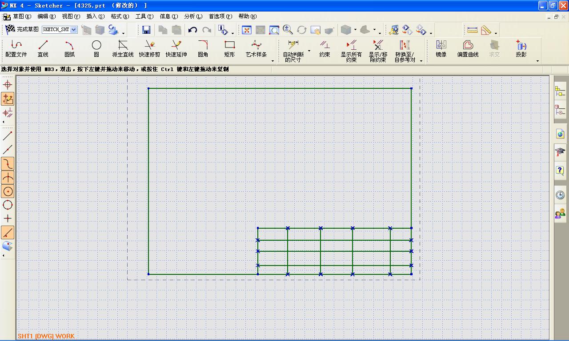Select the 矩形 rectangle tool
This screenshot has height=341, width=569.
tap(229, 49)
